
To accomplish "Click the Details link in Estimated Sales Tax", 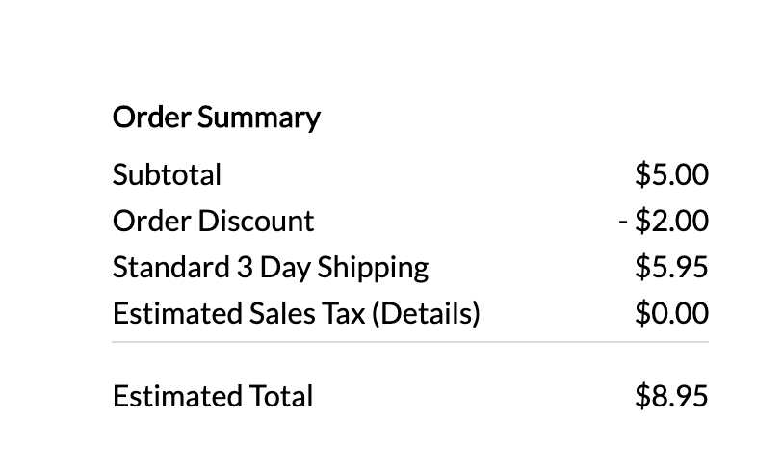I will 427,314.
